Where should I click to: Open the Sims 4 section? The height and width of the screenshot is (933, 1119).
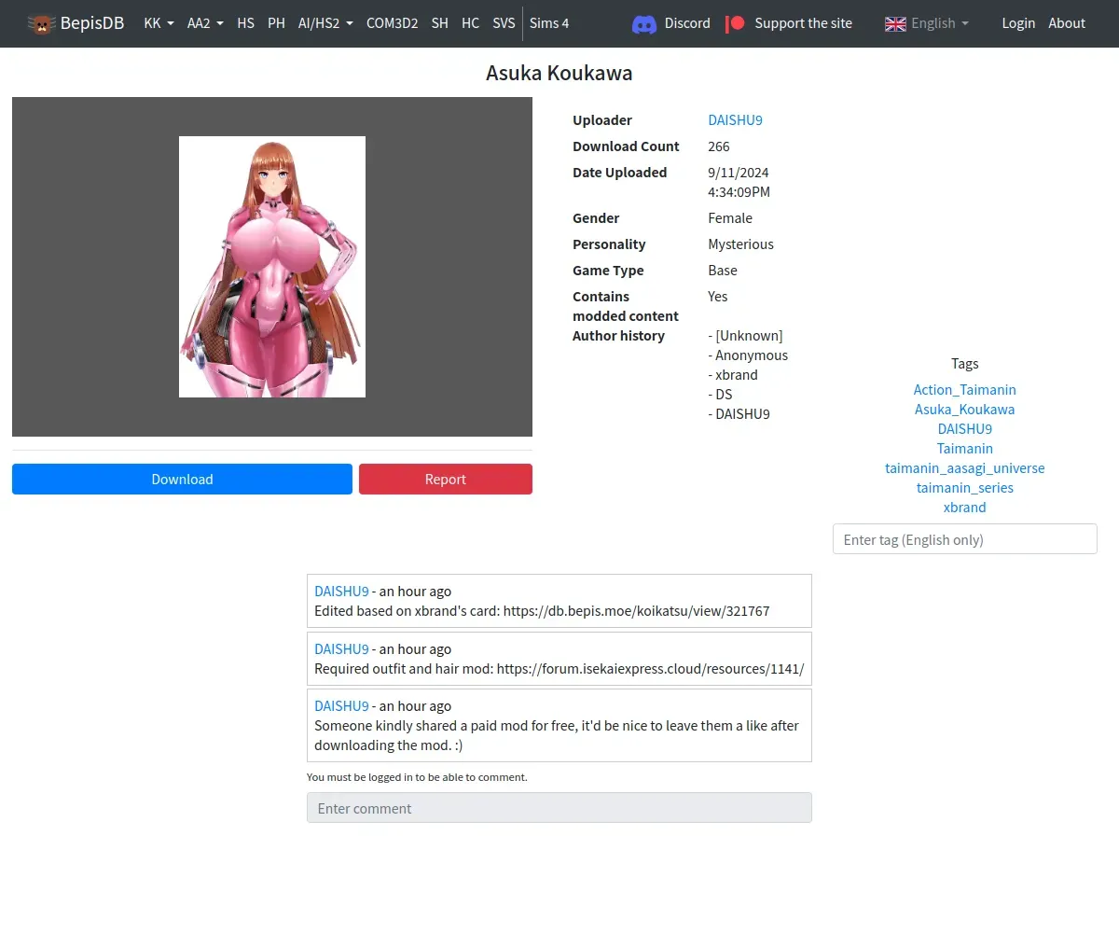click(549, 23)
